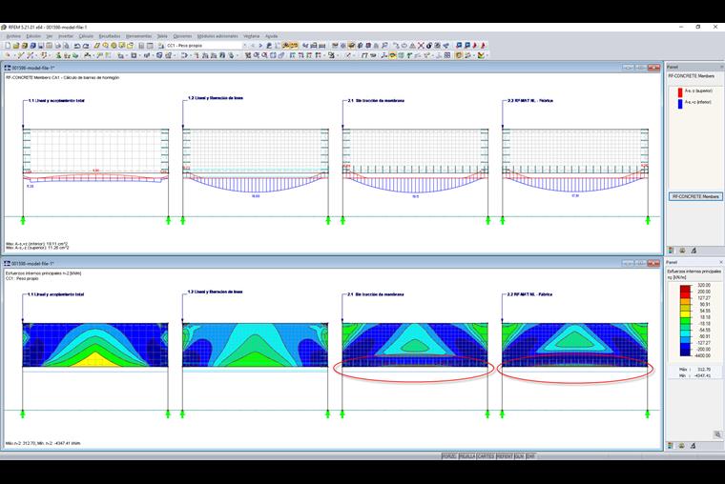
Task: Toggle REJILLA grid in the status bar
Action: coord(467,456)
